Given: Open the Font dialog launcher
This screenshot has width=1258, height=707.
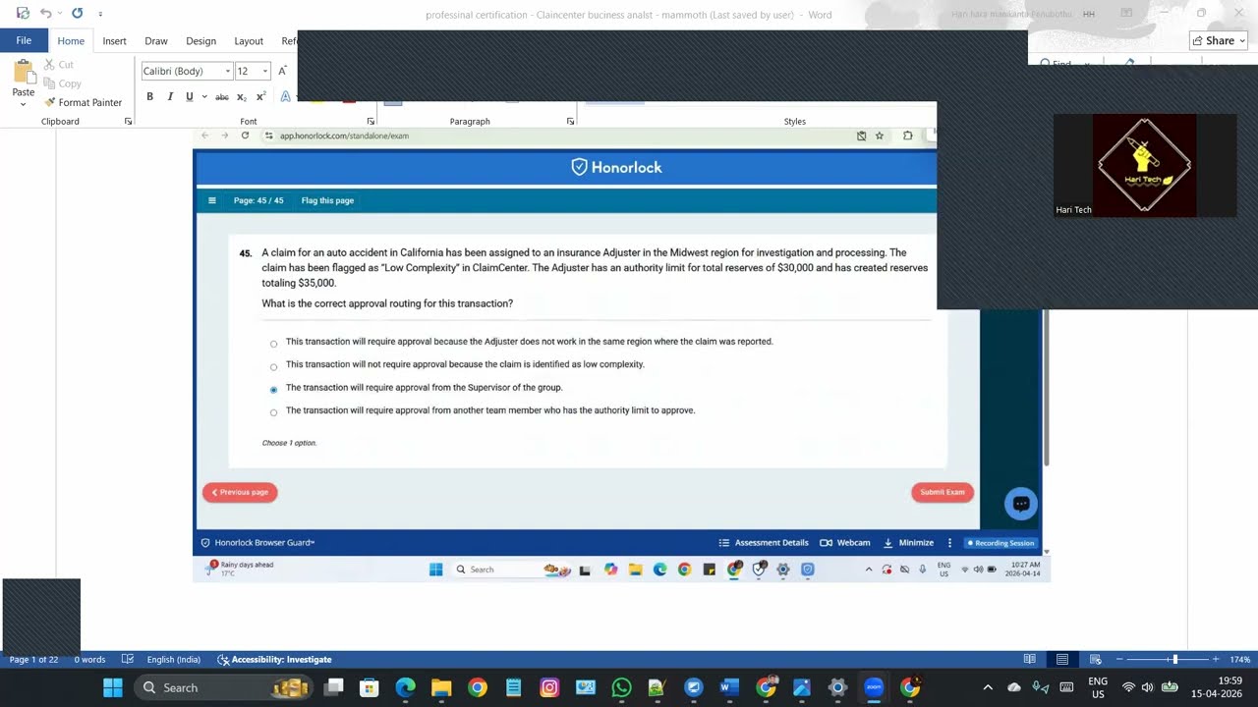Looking at the screenshot, I should point(371,122).
